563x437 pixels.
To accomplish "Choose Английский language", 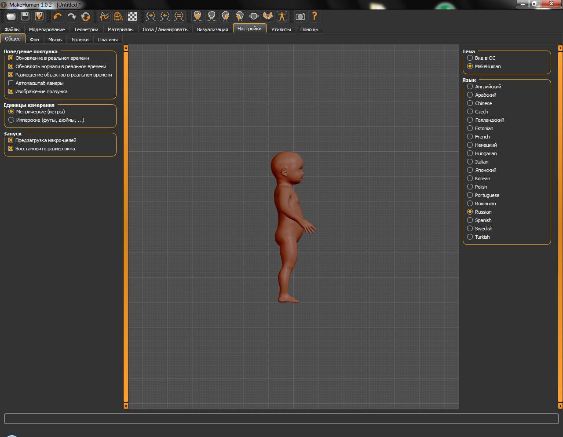I will 470,87.
